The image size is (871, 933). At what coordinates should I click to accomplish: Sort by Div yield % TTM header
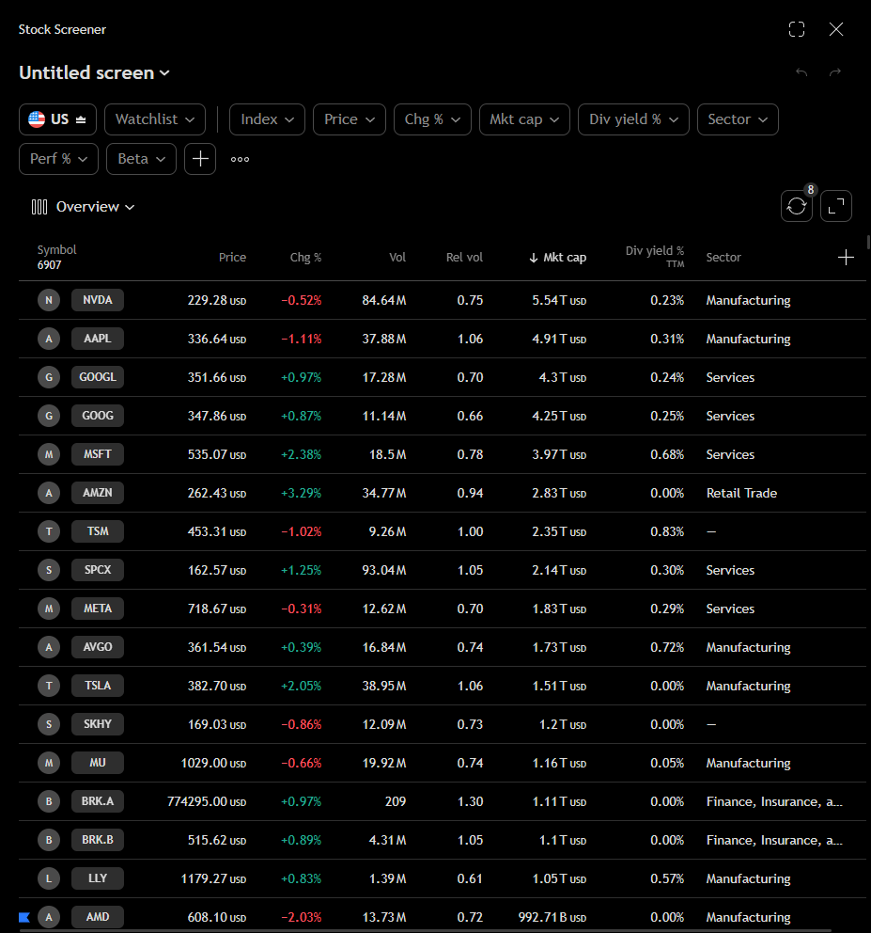coord(655,257)
